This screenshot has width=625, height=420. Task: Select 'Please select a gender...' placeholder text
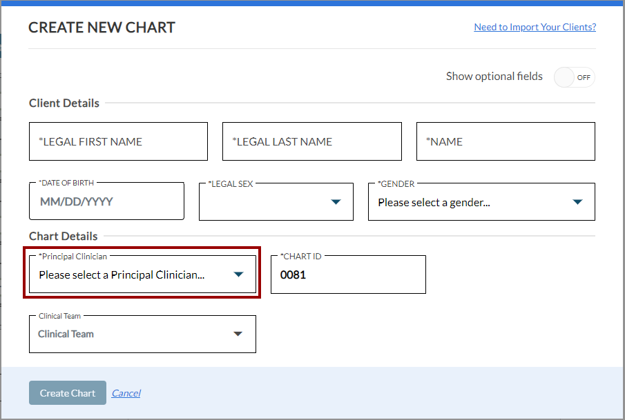pos(434,203)
